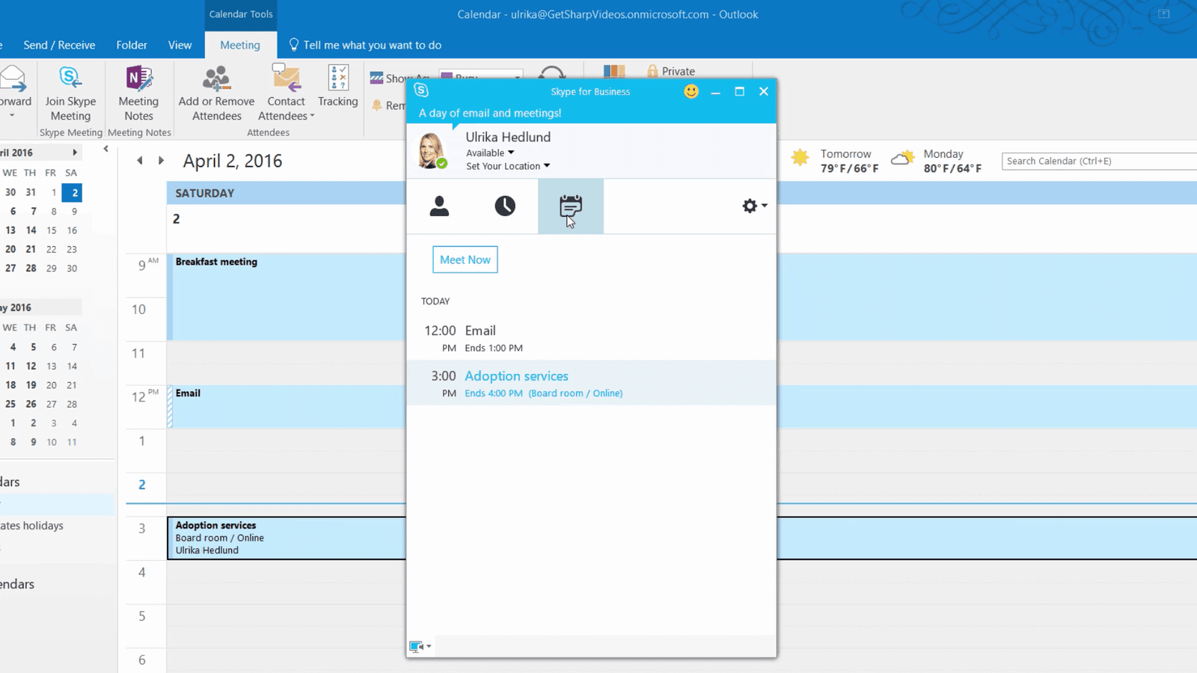
Task: Select the primary device icon at bottom
Action: (420, 646)
